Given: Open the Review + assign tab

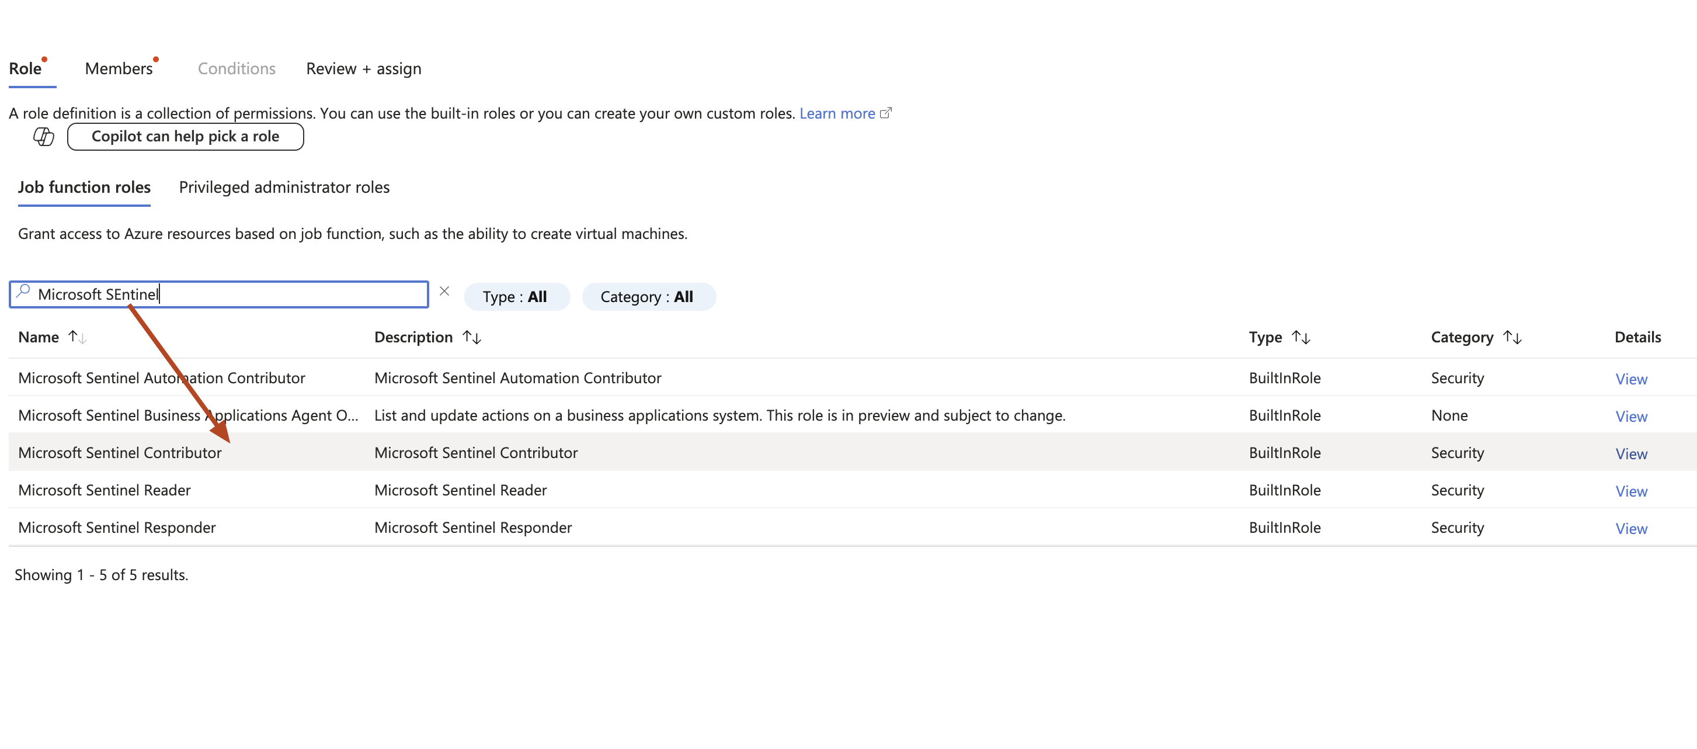Looking at the screenshot, I should pyautogui.click(x=363, y=68).
